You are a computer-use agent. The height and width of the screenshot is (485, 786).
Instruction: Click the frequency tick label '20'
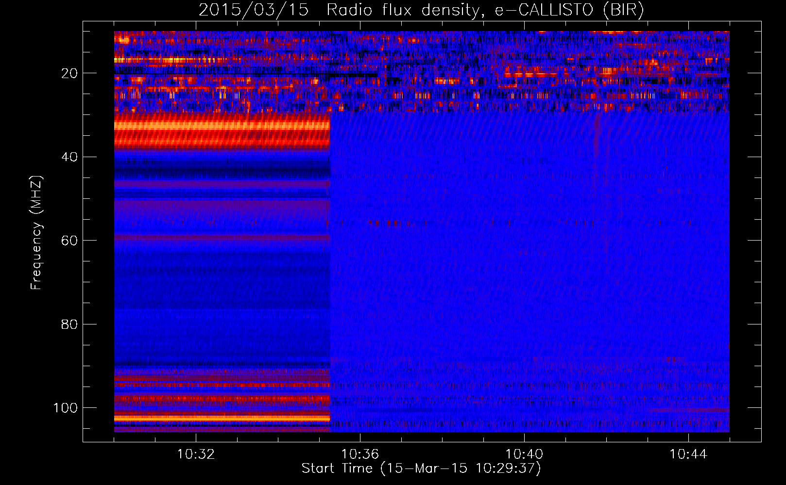tap(70, 73)
